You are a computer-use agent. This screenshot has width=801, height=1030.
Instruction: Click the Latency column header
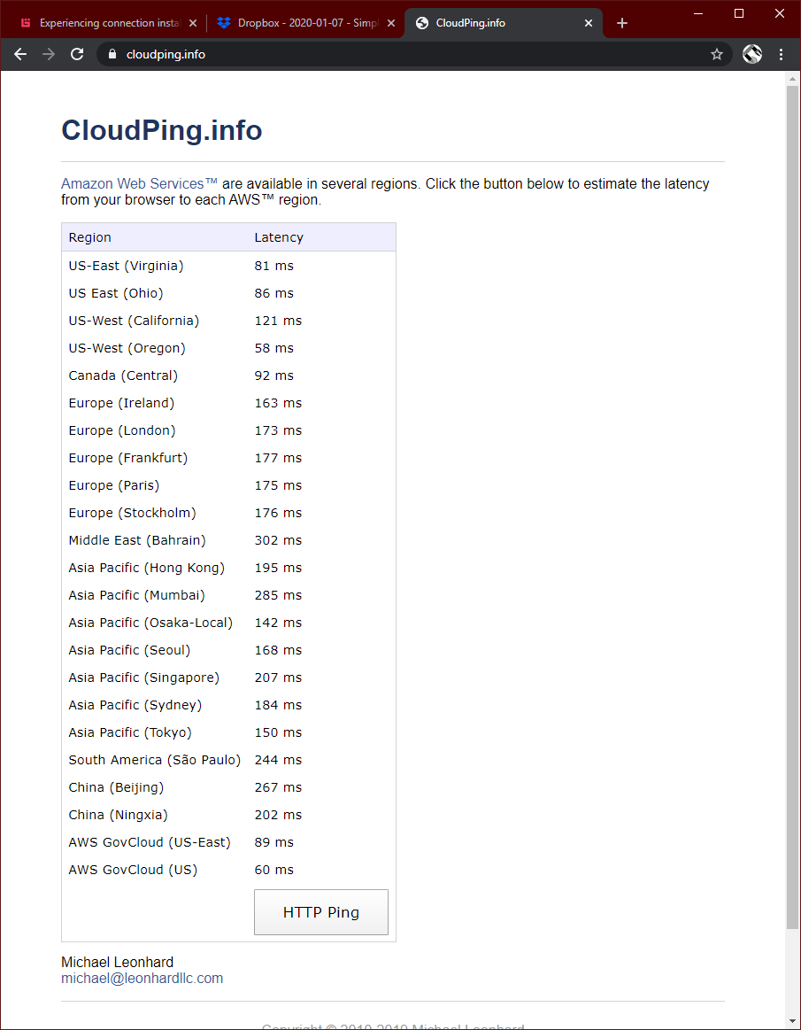tap(279, 237)
